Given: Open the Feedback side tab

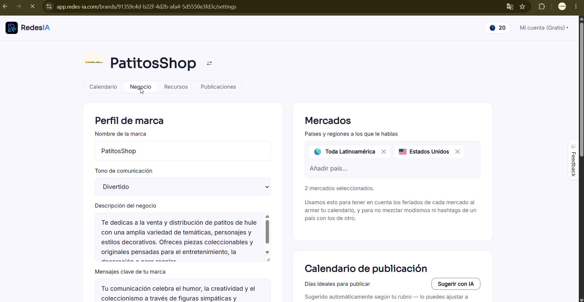Looking at the screenshot, I should 573,160.
